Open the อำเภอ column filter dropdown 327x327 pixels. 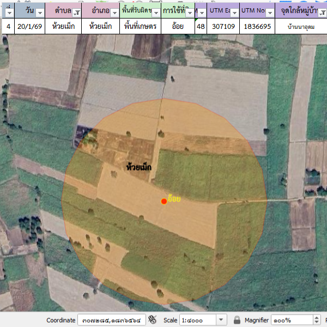[x=113, y=13]
